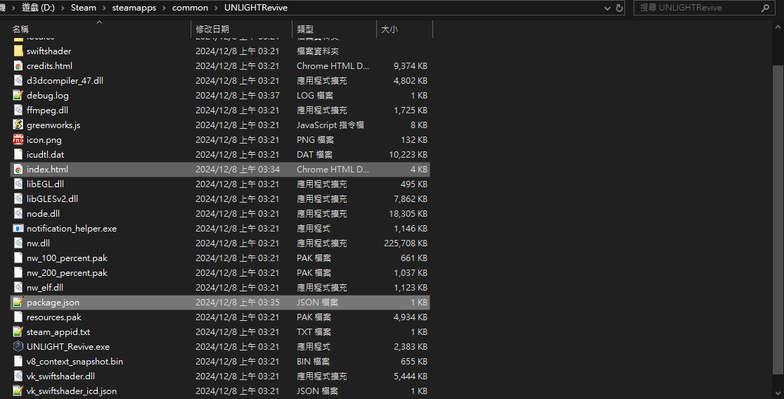
Task: Navigate to steamapps breadcrumb
Action: click(x=134, y=8)
